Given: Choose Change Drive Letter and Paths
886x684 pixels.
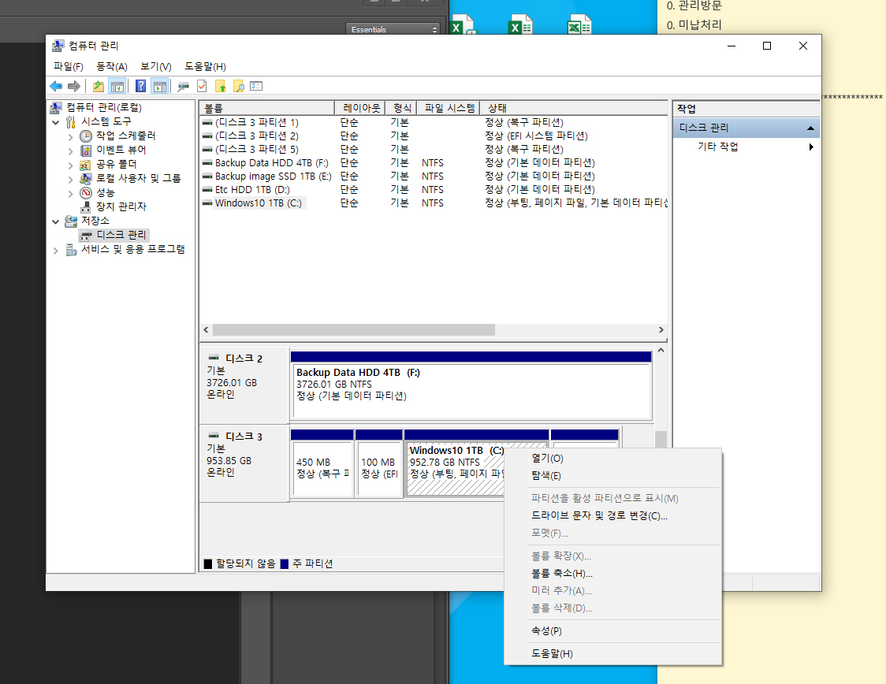Looking at the screenshot, I should point(612,515).
